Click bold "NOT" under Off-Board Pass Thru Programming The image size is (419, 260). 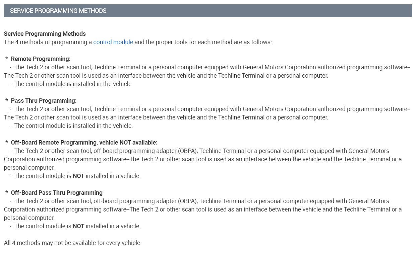click(78, 226)
